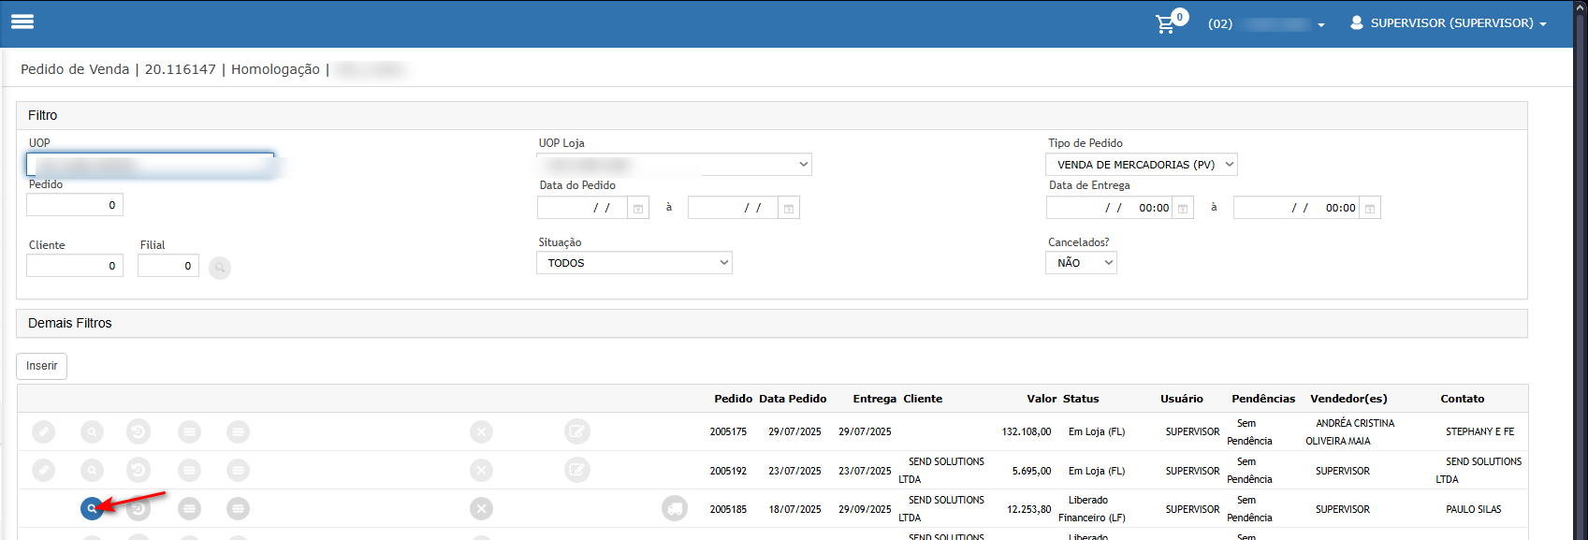Open calendar for Data de Entrega end
This screenshot has width=1588, height=540.
[x=1370, y=208]
